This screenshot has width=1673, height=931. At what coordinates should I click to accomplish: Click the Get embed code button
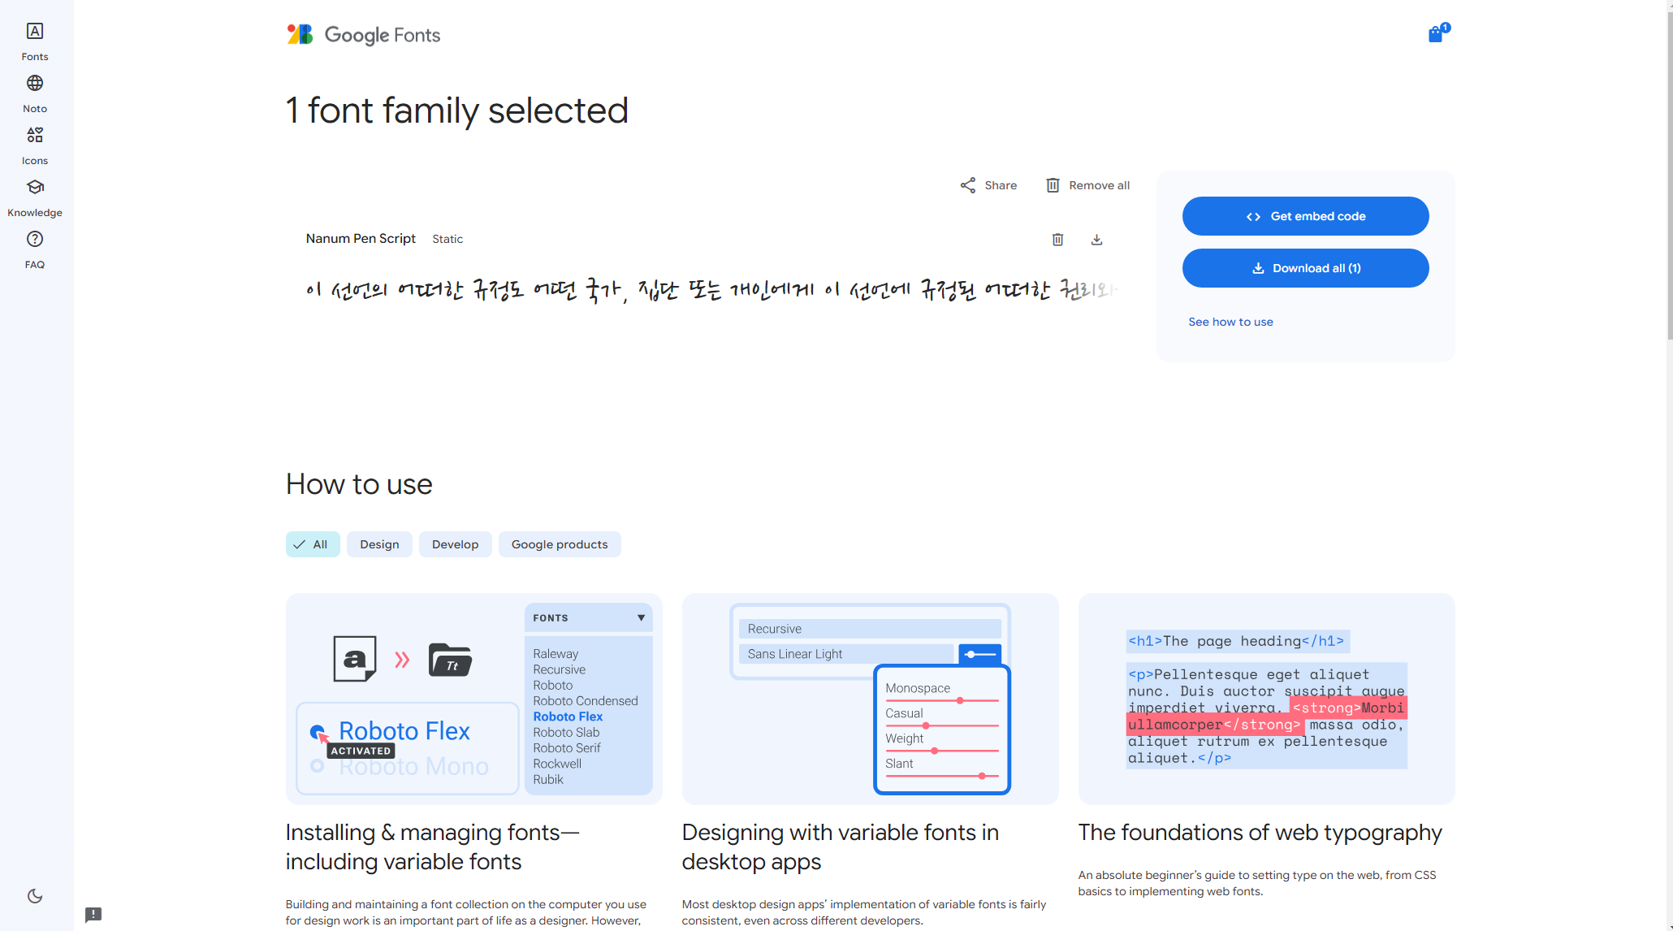pyautogui.click(x=1305, y=216)
